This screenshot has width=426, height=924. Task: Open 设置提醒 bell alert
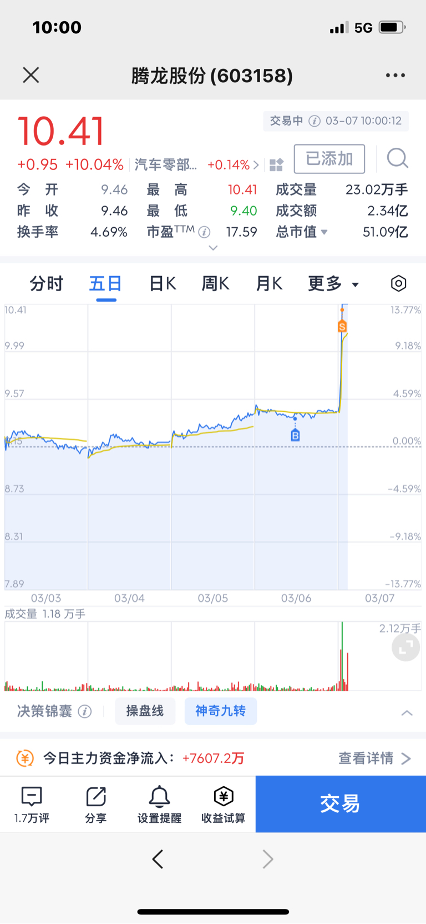[x=159, y=805]
